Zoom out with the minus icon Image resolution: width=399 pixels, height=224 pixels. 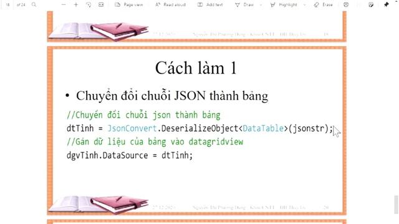tap(64, 4)
